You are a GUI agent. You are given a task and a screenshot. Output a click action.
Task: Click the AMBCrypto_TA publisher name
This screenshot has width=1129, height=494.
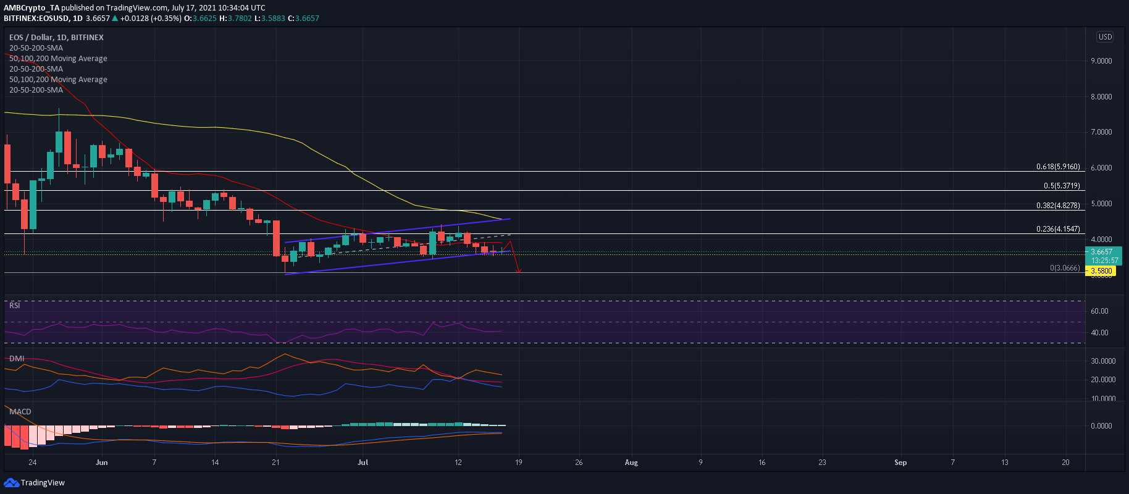(31, 8)
